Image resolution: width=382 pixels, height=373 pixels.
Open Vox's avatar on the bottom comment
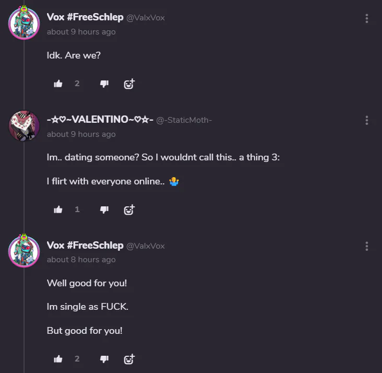(x=24, y=251)
